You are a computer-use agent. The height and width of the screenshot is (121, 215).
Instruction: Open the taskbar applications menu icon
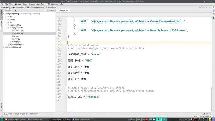[x=2, y=119]
